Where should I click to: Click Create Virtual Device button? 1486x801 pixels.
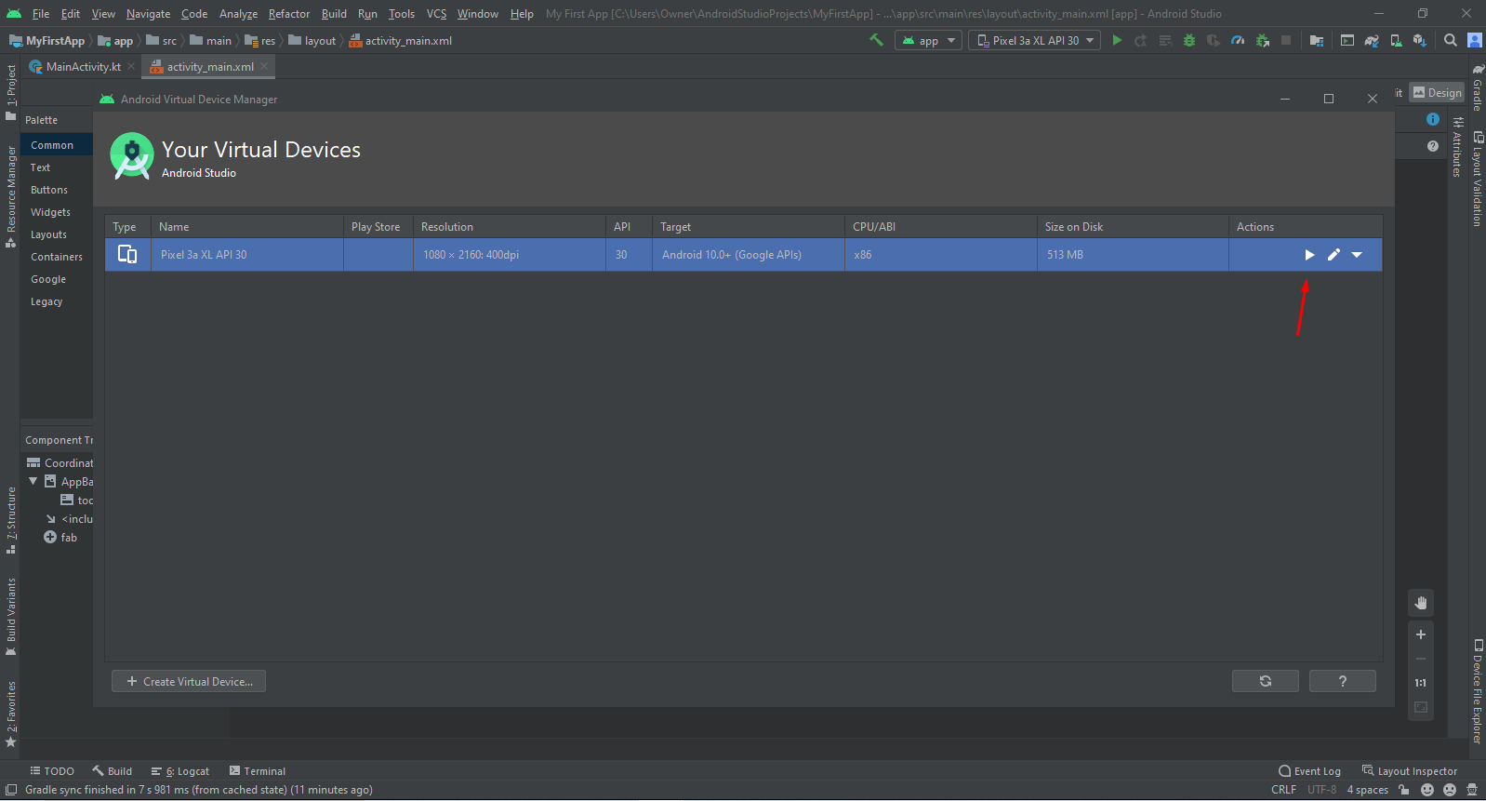[x=189, y=682]
